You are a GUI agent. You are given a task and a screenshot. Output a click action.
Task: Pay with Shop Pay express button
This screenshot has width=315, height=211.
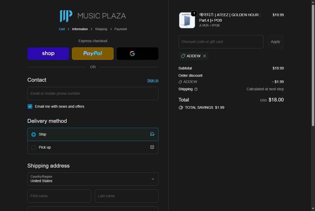[48, 54]
